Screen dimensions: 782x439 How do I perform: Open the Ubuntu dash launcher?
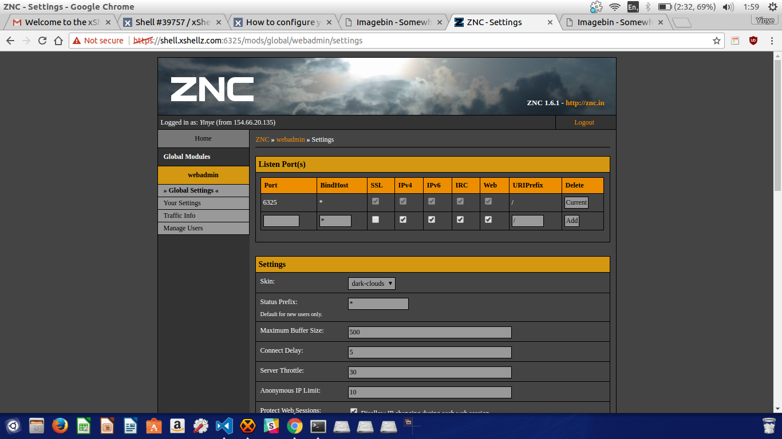tap(13, 426)
